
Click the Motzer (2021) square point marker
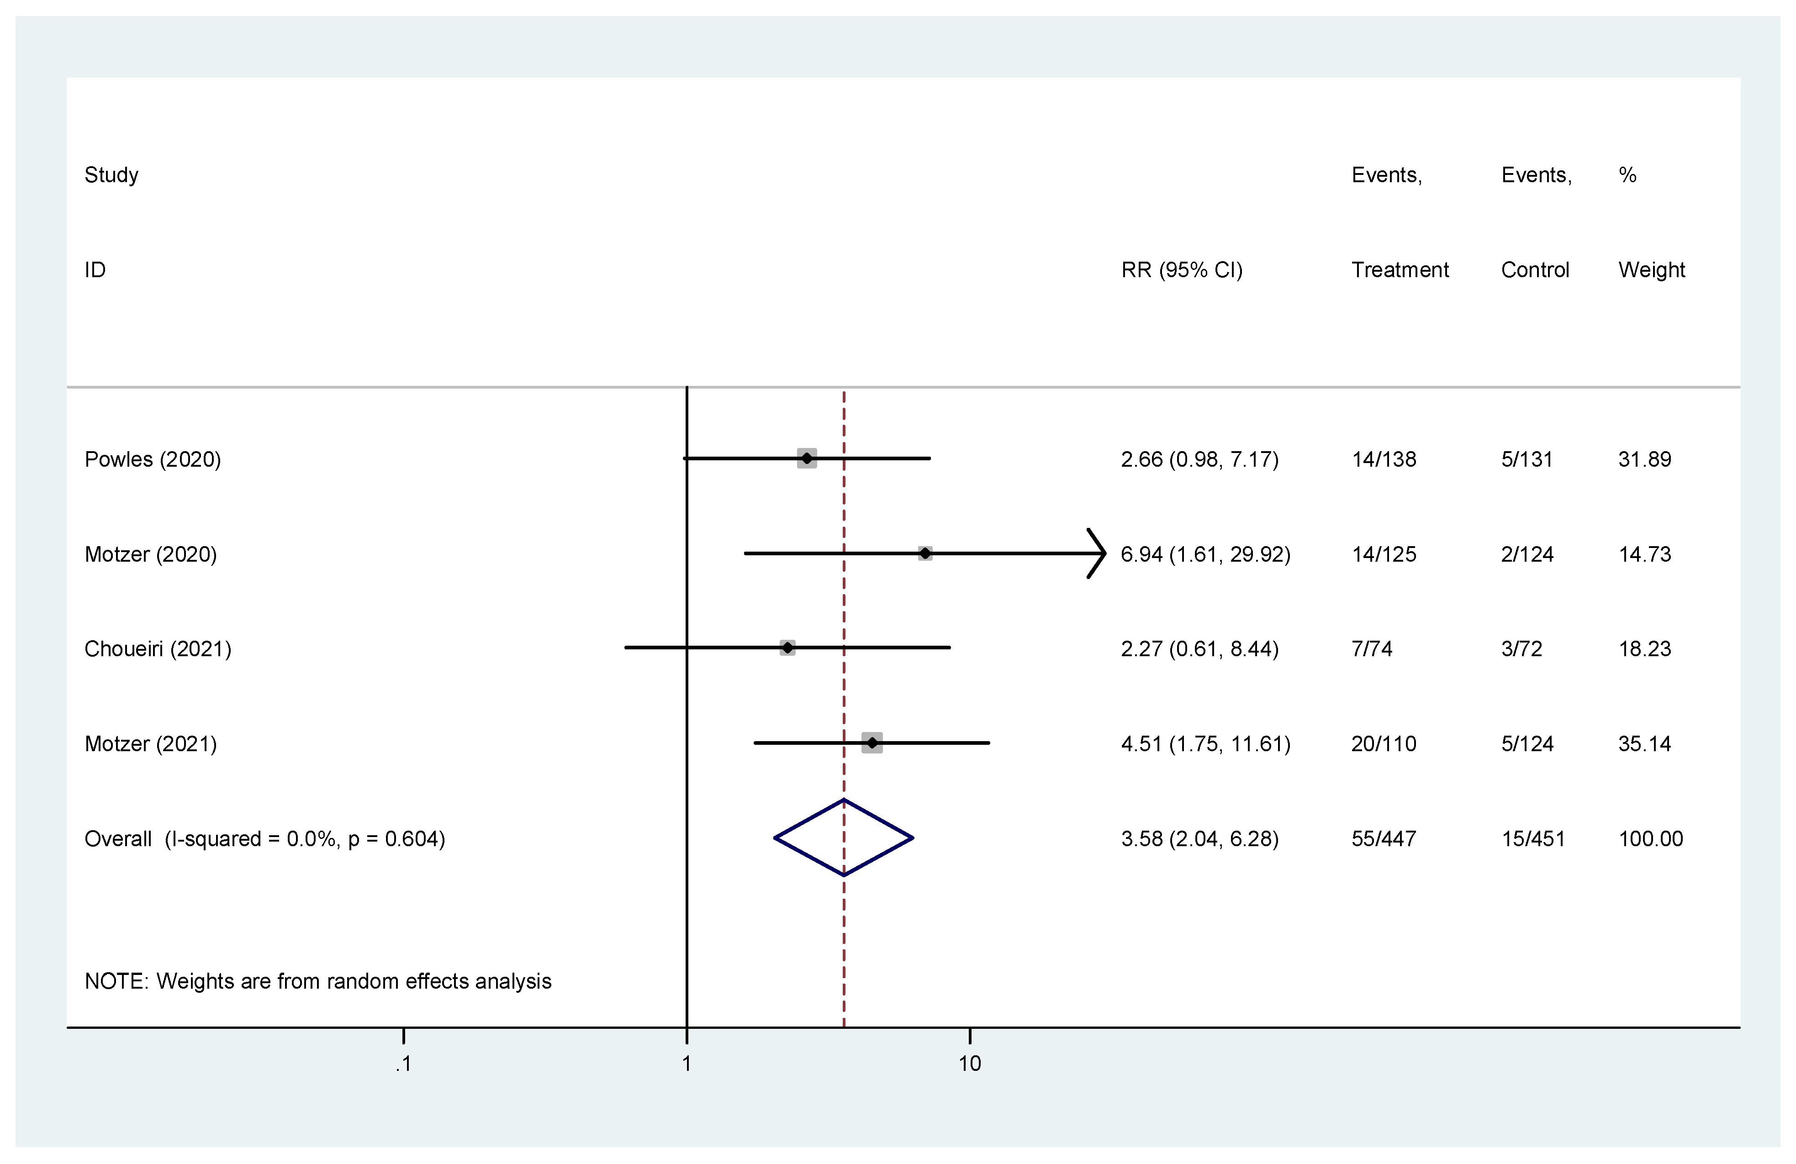coord(872,743)
